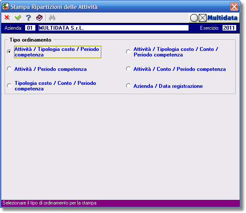
Task: Click the round circle icon beside Multidata
Action: (194, 18)
